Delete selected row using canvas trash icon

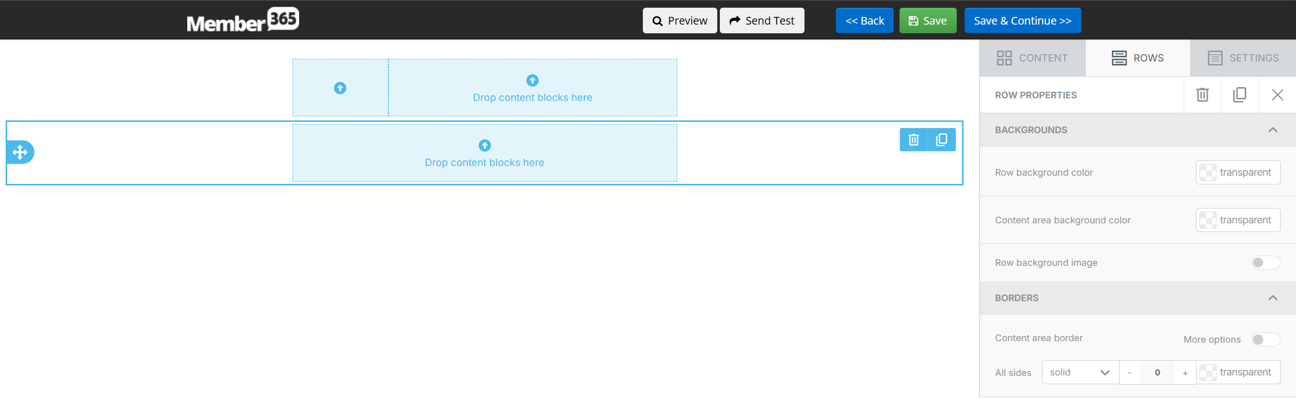click(914, 140)
